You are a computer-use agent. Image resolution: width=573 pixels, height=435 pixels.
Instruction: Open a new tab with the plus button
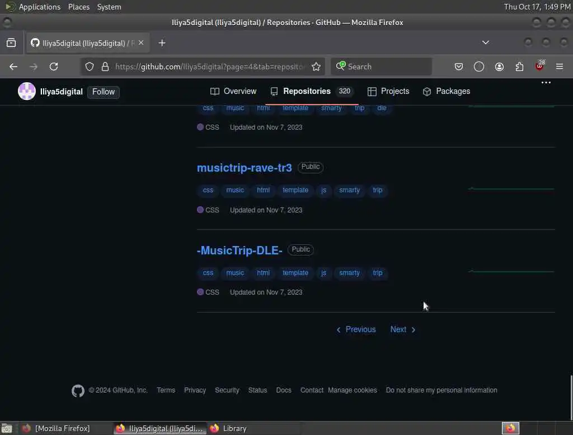pos(162,43)
